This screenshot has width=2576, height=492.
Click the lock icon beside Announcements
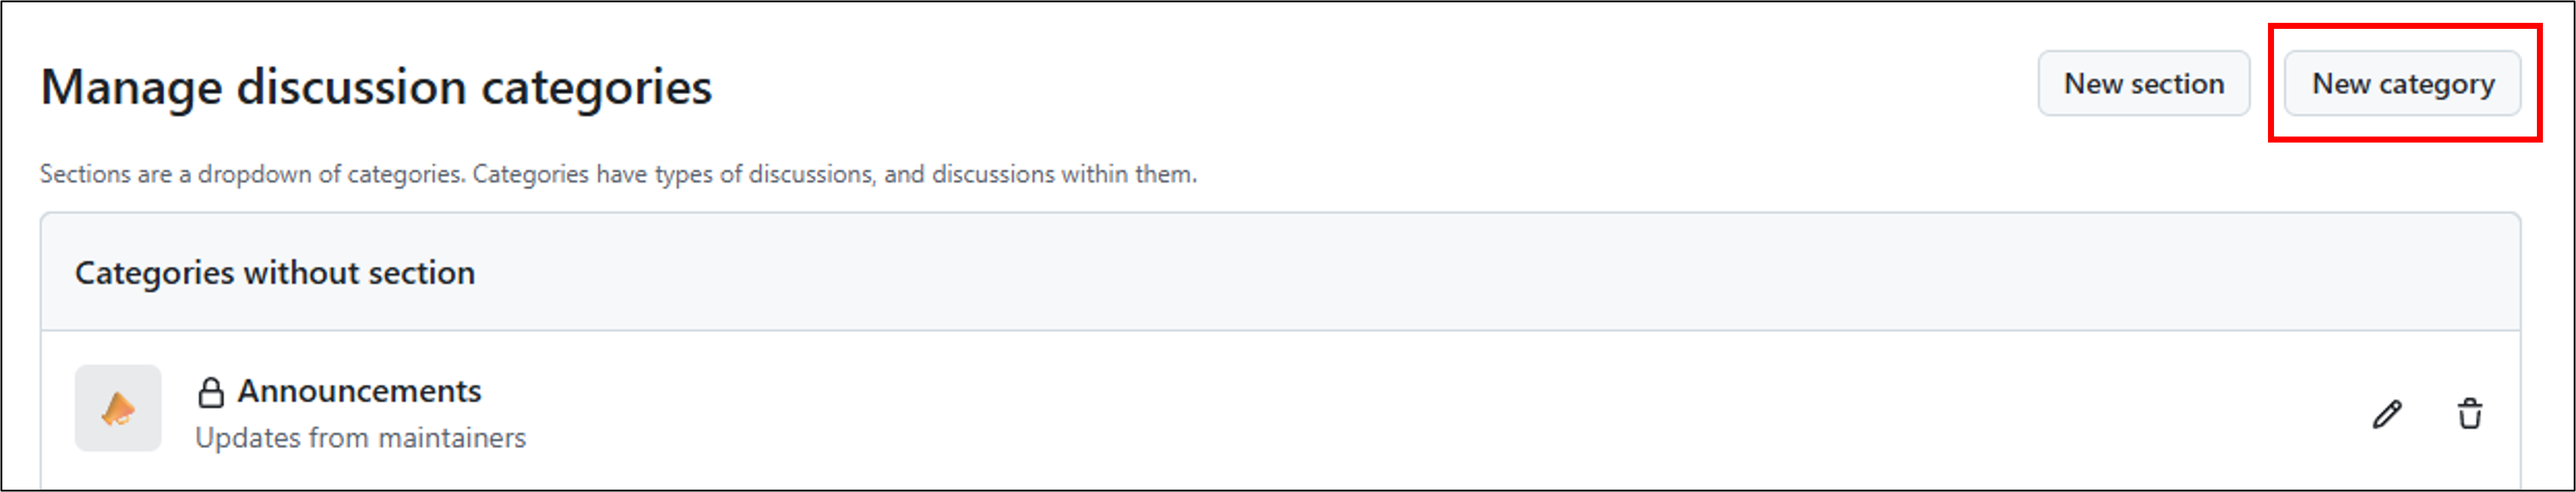pyautogui.click(x=210, y=392)
